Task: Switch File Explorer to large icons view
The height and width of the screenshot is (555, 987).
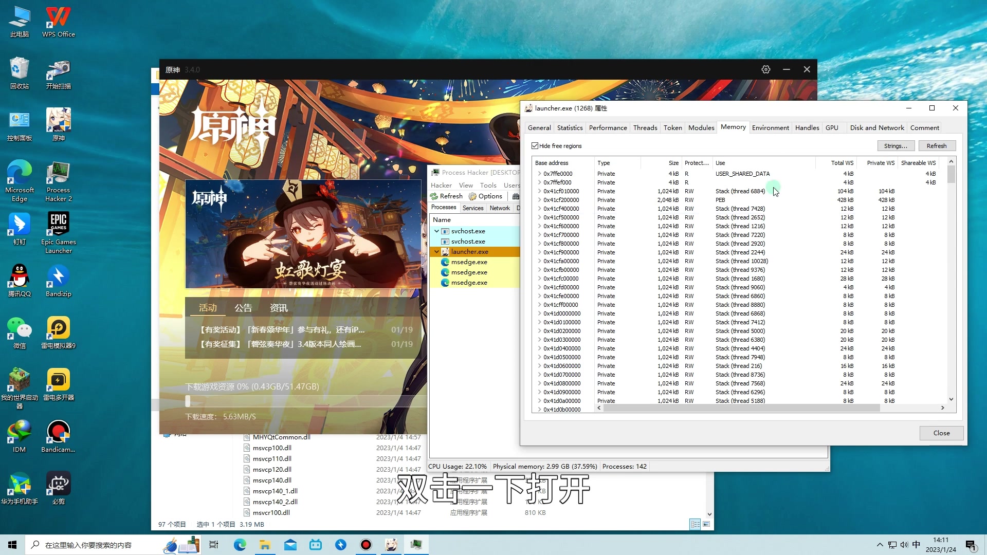Action: tap(706, 524)
